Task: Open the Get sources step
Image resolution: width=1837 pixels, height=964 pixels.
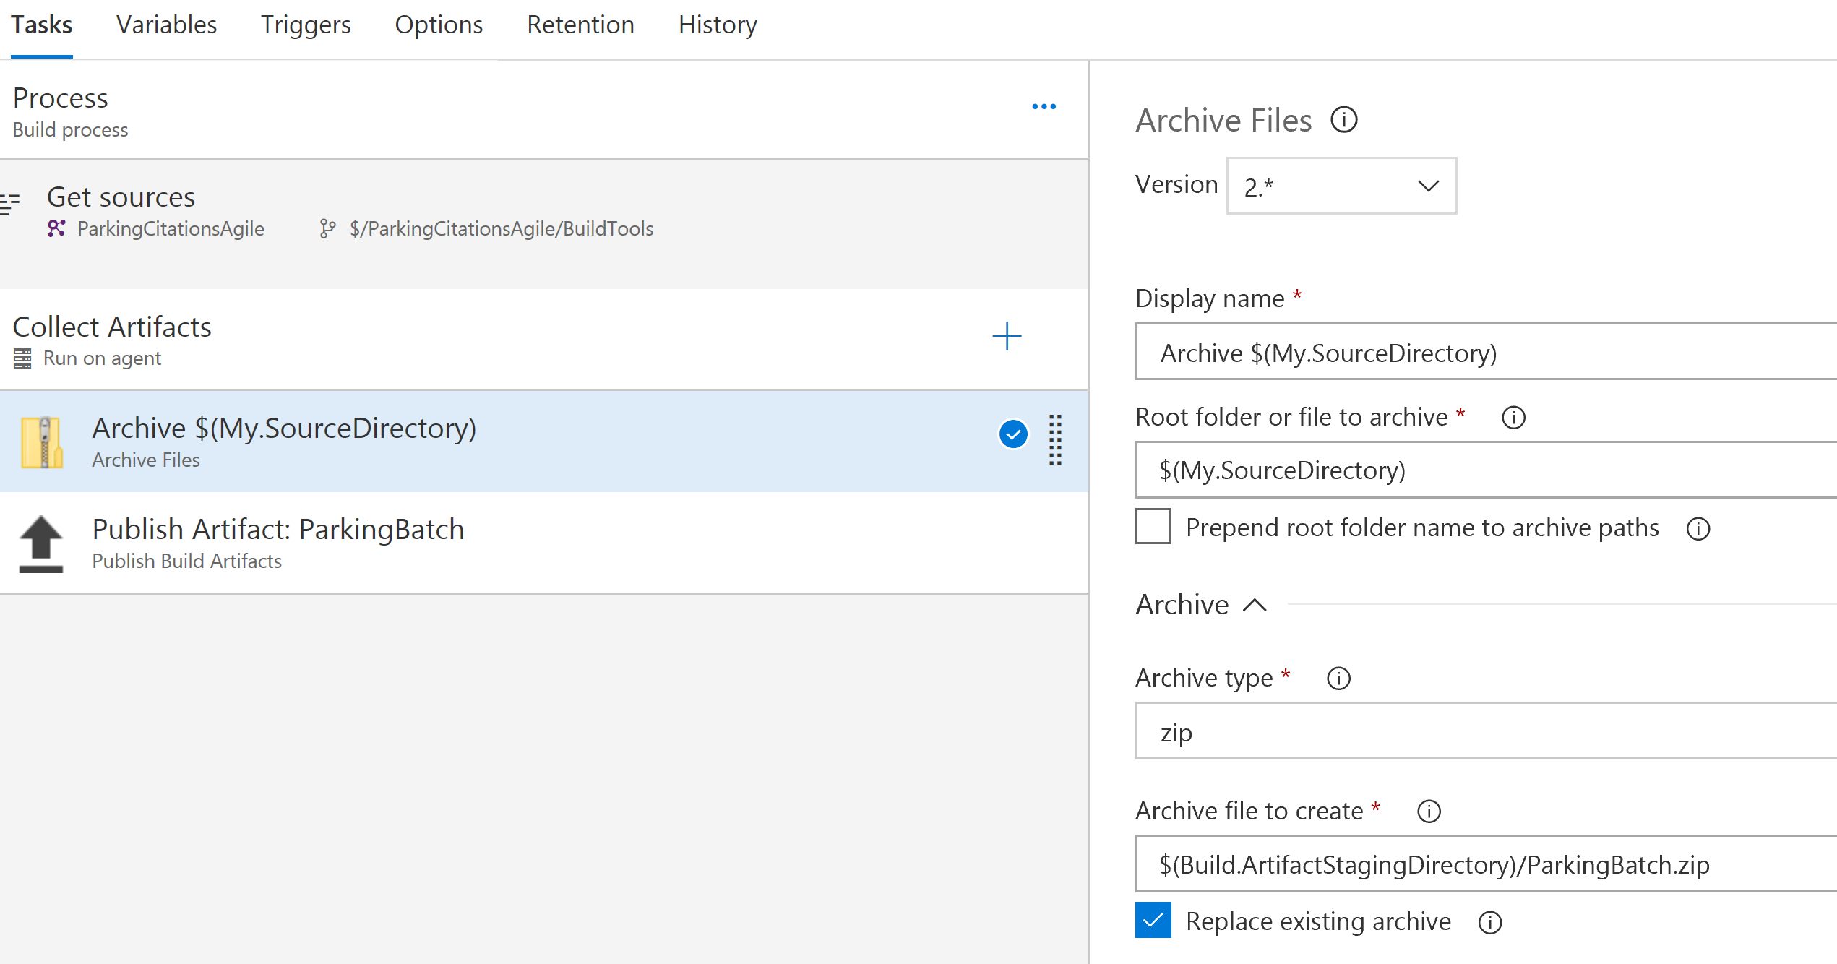Action: [x=121, y=197]
